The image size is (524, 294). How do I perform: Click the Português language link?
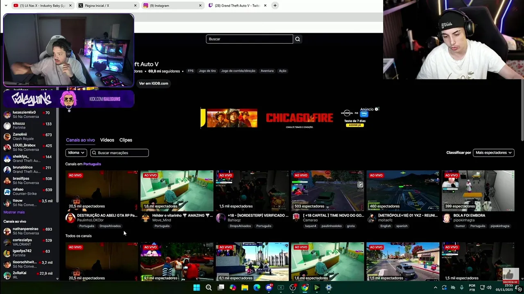[92, 164]
